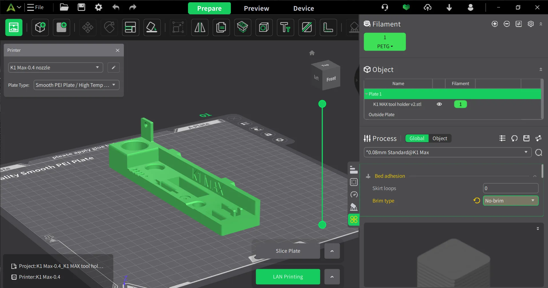This screenshot has height=288, width=548.
Task: Switch Process settings to Object mode
Action: (440, 138)
